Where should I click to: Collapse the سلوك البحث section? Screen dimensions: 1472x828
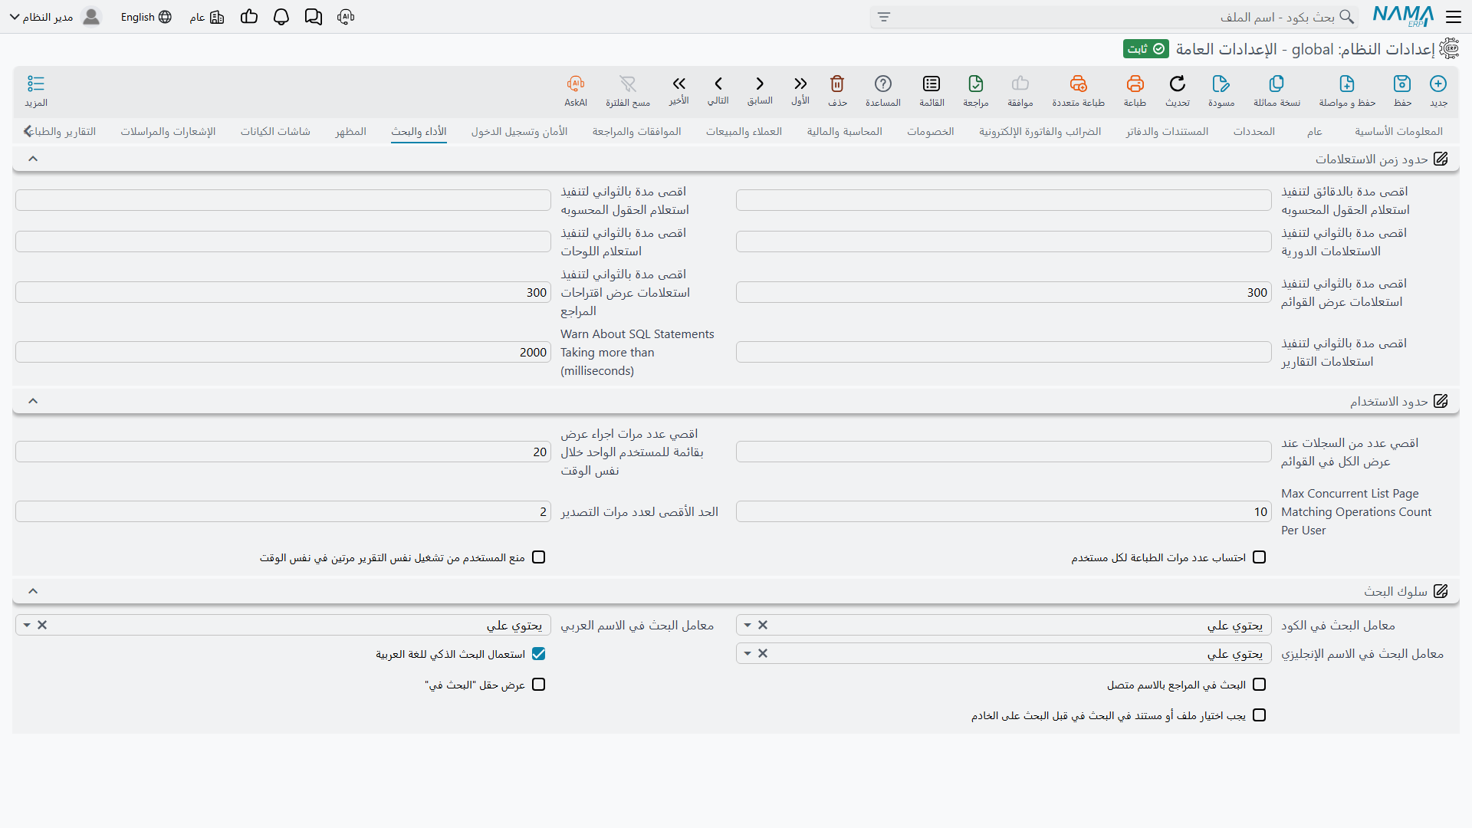point(33,591)
